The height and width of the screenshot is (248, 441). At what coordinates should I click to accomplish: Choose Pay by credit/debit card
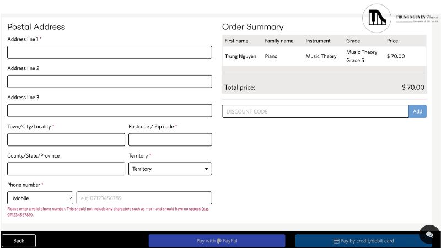364,241
